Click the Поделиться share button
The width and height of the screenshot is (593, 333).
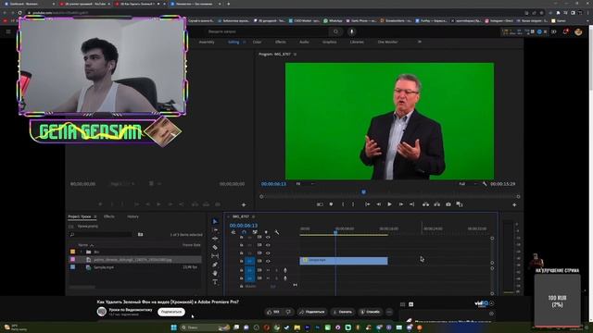click(311, 312)
